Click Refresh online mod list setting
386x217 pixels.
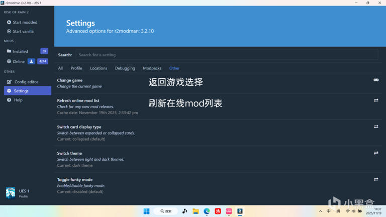pyautogui.click(x=78, y=100)
